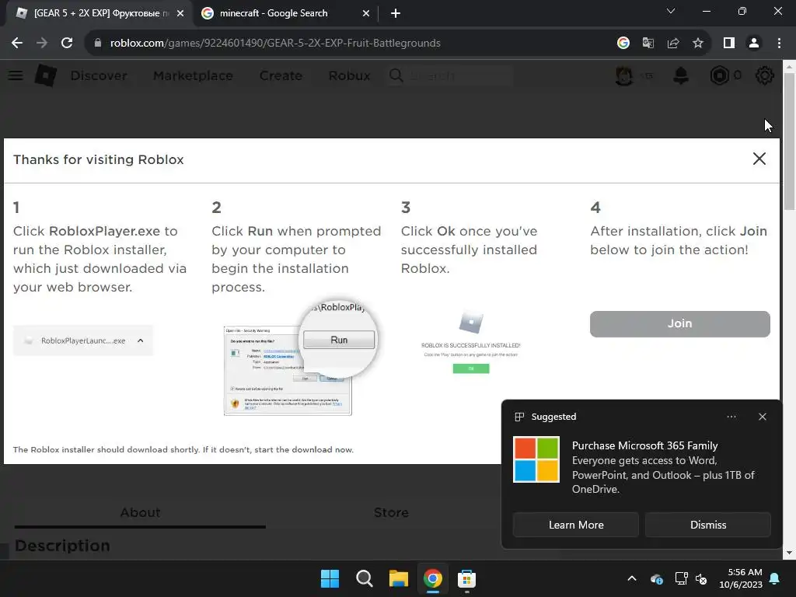The height and width of the screenshot is (597, 796).
Task: Open Chrome profile menu
Action: point(754,44)
